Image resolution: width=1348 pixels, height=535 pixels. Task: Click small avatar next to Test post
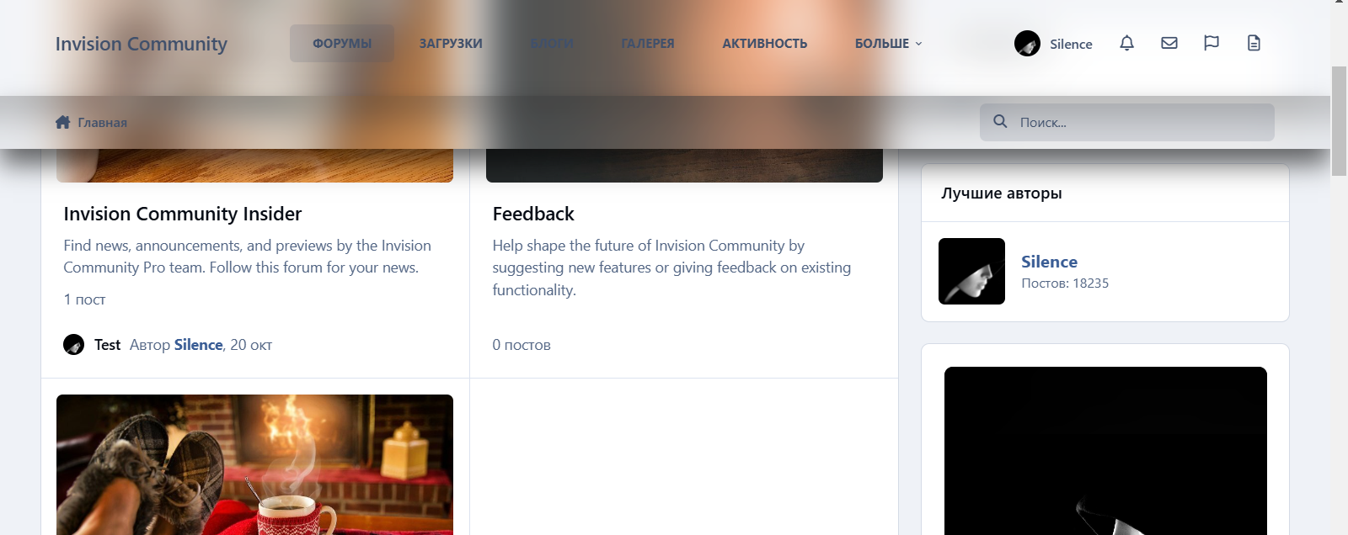[x=73, y=344]
